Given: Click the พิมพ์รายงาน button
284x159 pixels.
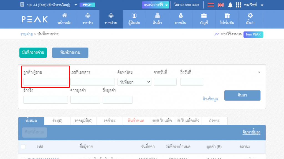Looking at the screenshot, I should click(70, 53).
